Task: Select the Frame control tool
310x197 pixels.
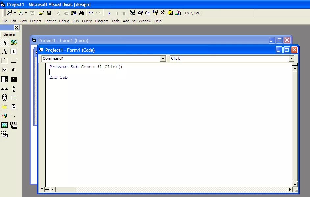Action: (5, 61)
